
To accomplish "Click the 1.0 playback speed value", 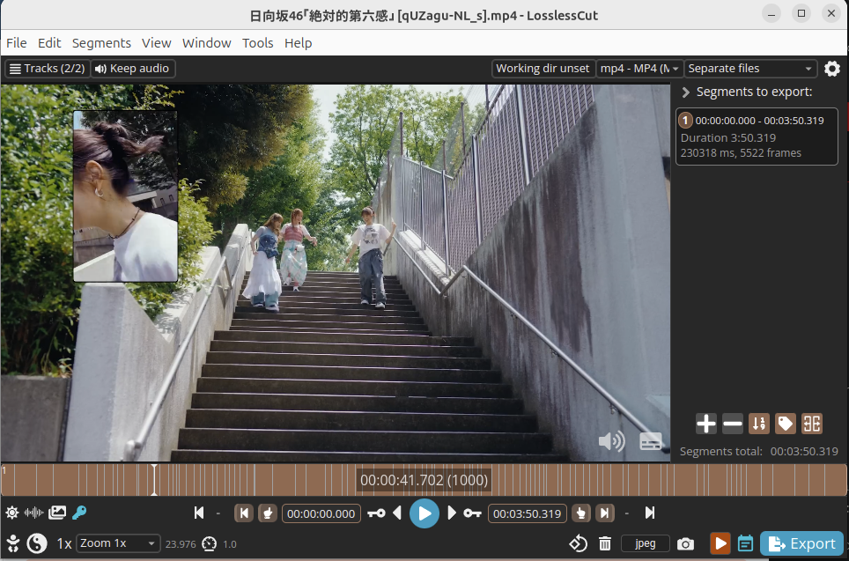I will point(230,544).
